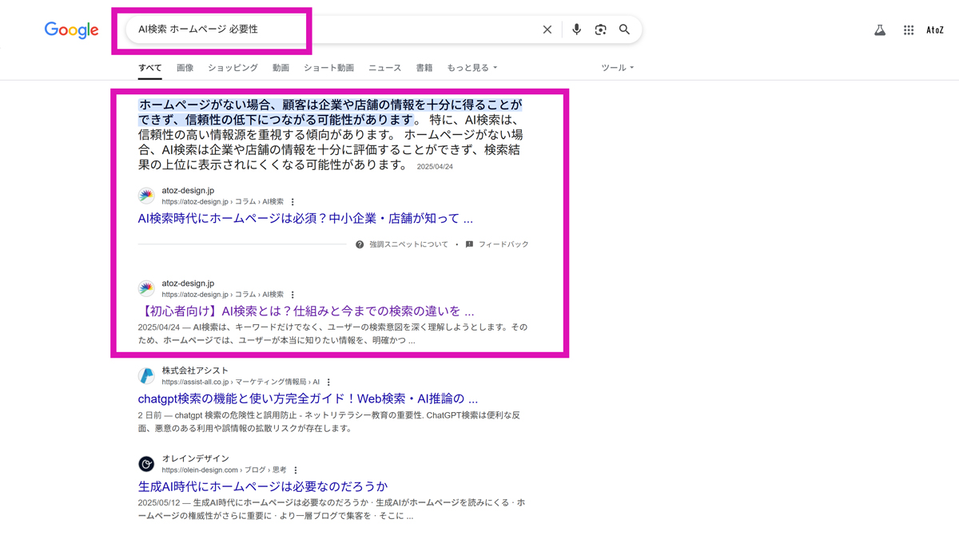Click the 株式会社アシスト site favicon
This screenshot has width=959, height=539.
[146, 376]
